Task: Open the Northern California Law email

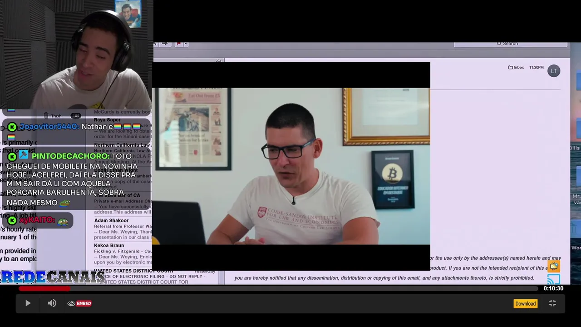Action: pyautogui.click(x=123, y=154)
